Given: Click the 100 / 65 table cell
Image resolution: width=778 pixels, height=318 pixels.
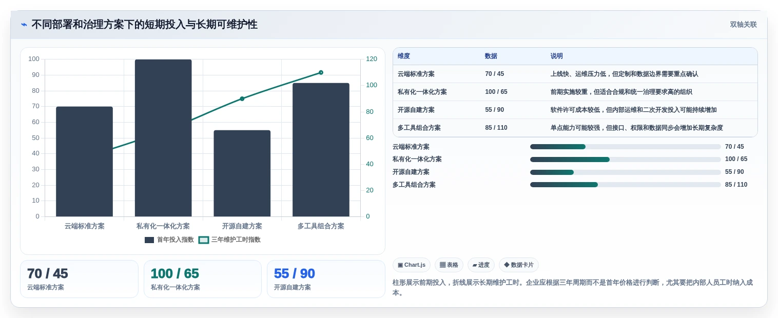Looking at the screenshot, I should click(496, 92).
